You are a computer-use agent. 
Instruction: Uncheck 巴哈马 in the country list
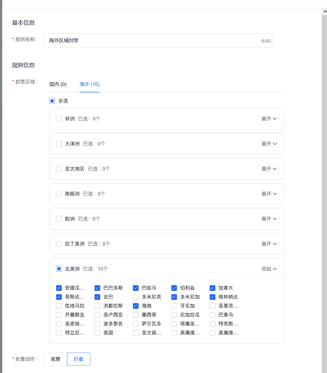[136, 288]
